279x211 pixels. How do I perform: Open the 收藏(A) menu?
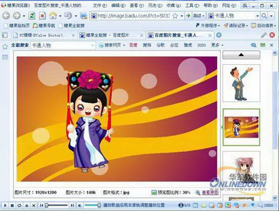[x=173, y=5]
